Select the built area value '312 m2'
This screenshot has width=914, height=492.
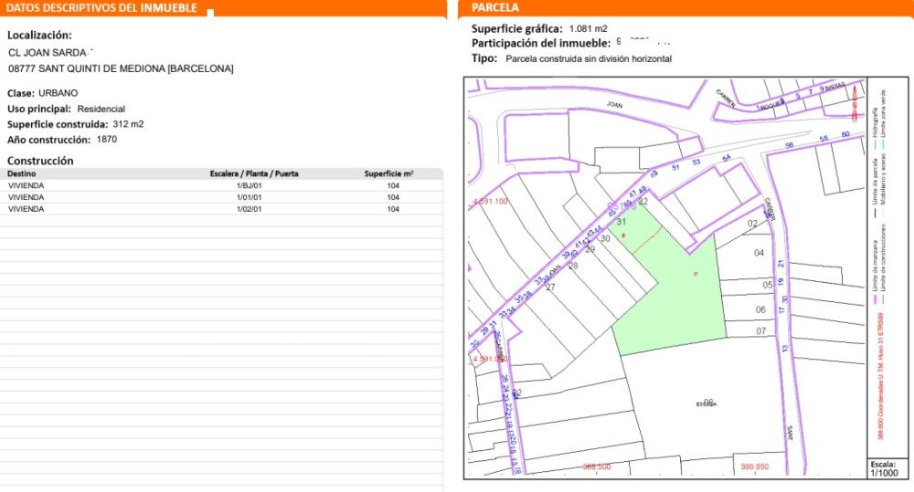(128, 124)
